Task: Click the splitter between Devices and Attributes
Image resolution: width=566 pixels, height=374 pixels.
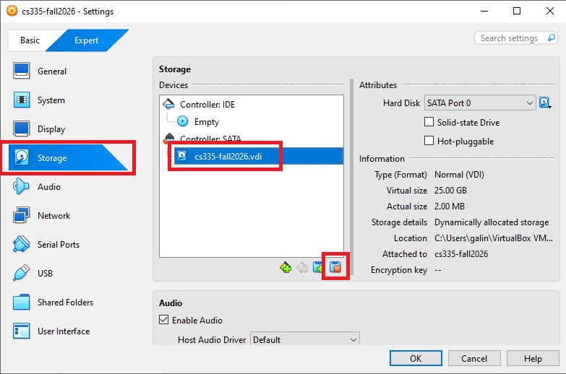Action: click(351, 177)
